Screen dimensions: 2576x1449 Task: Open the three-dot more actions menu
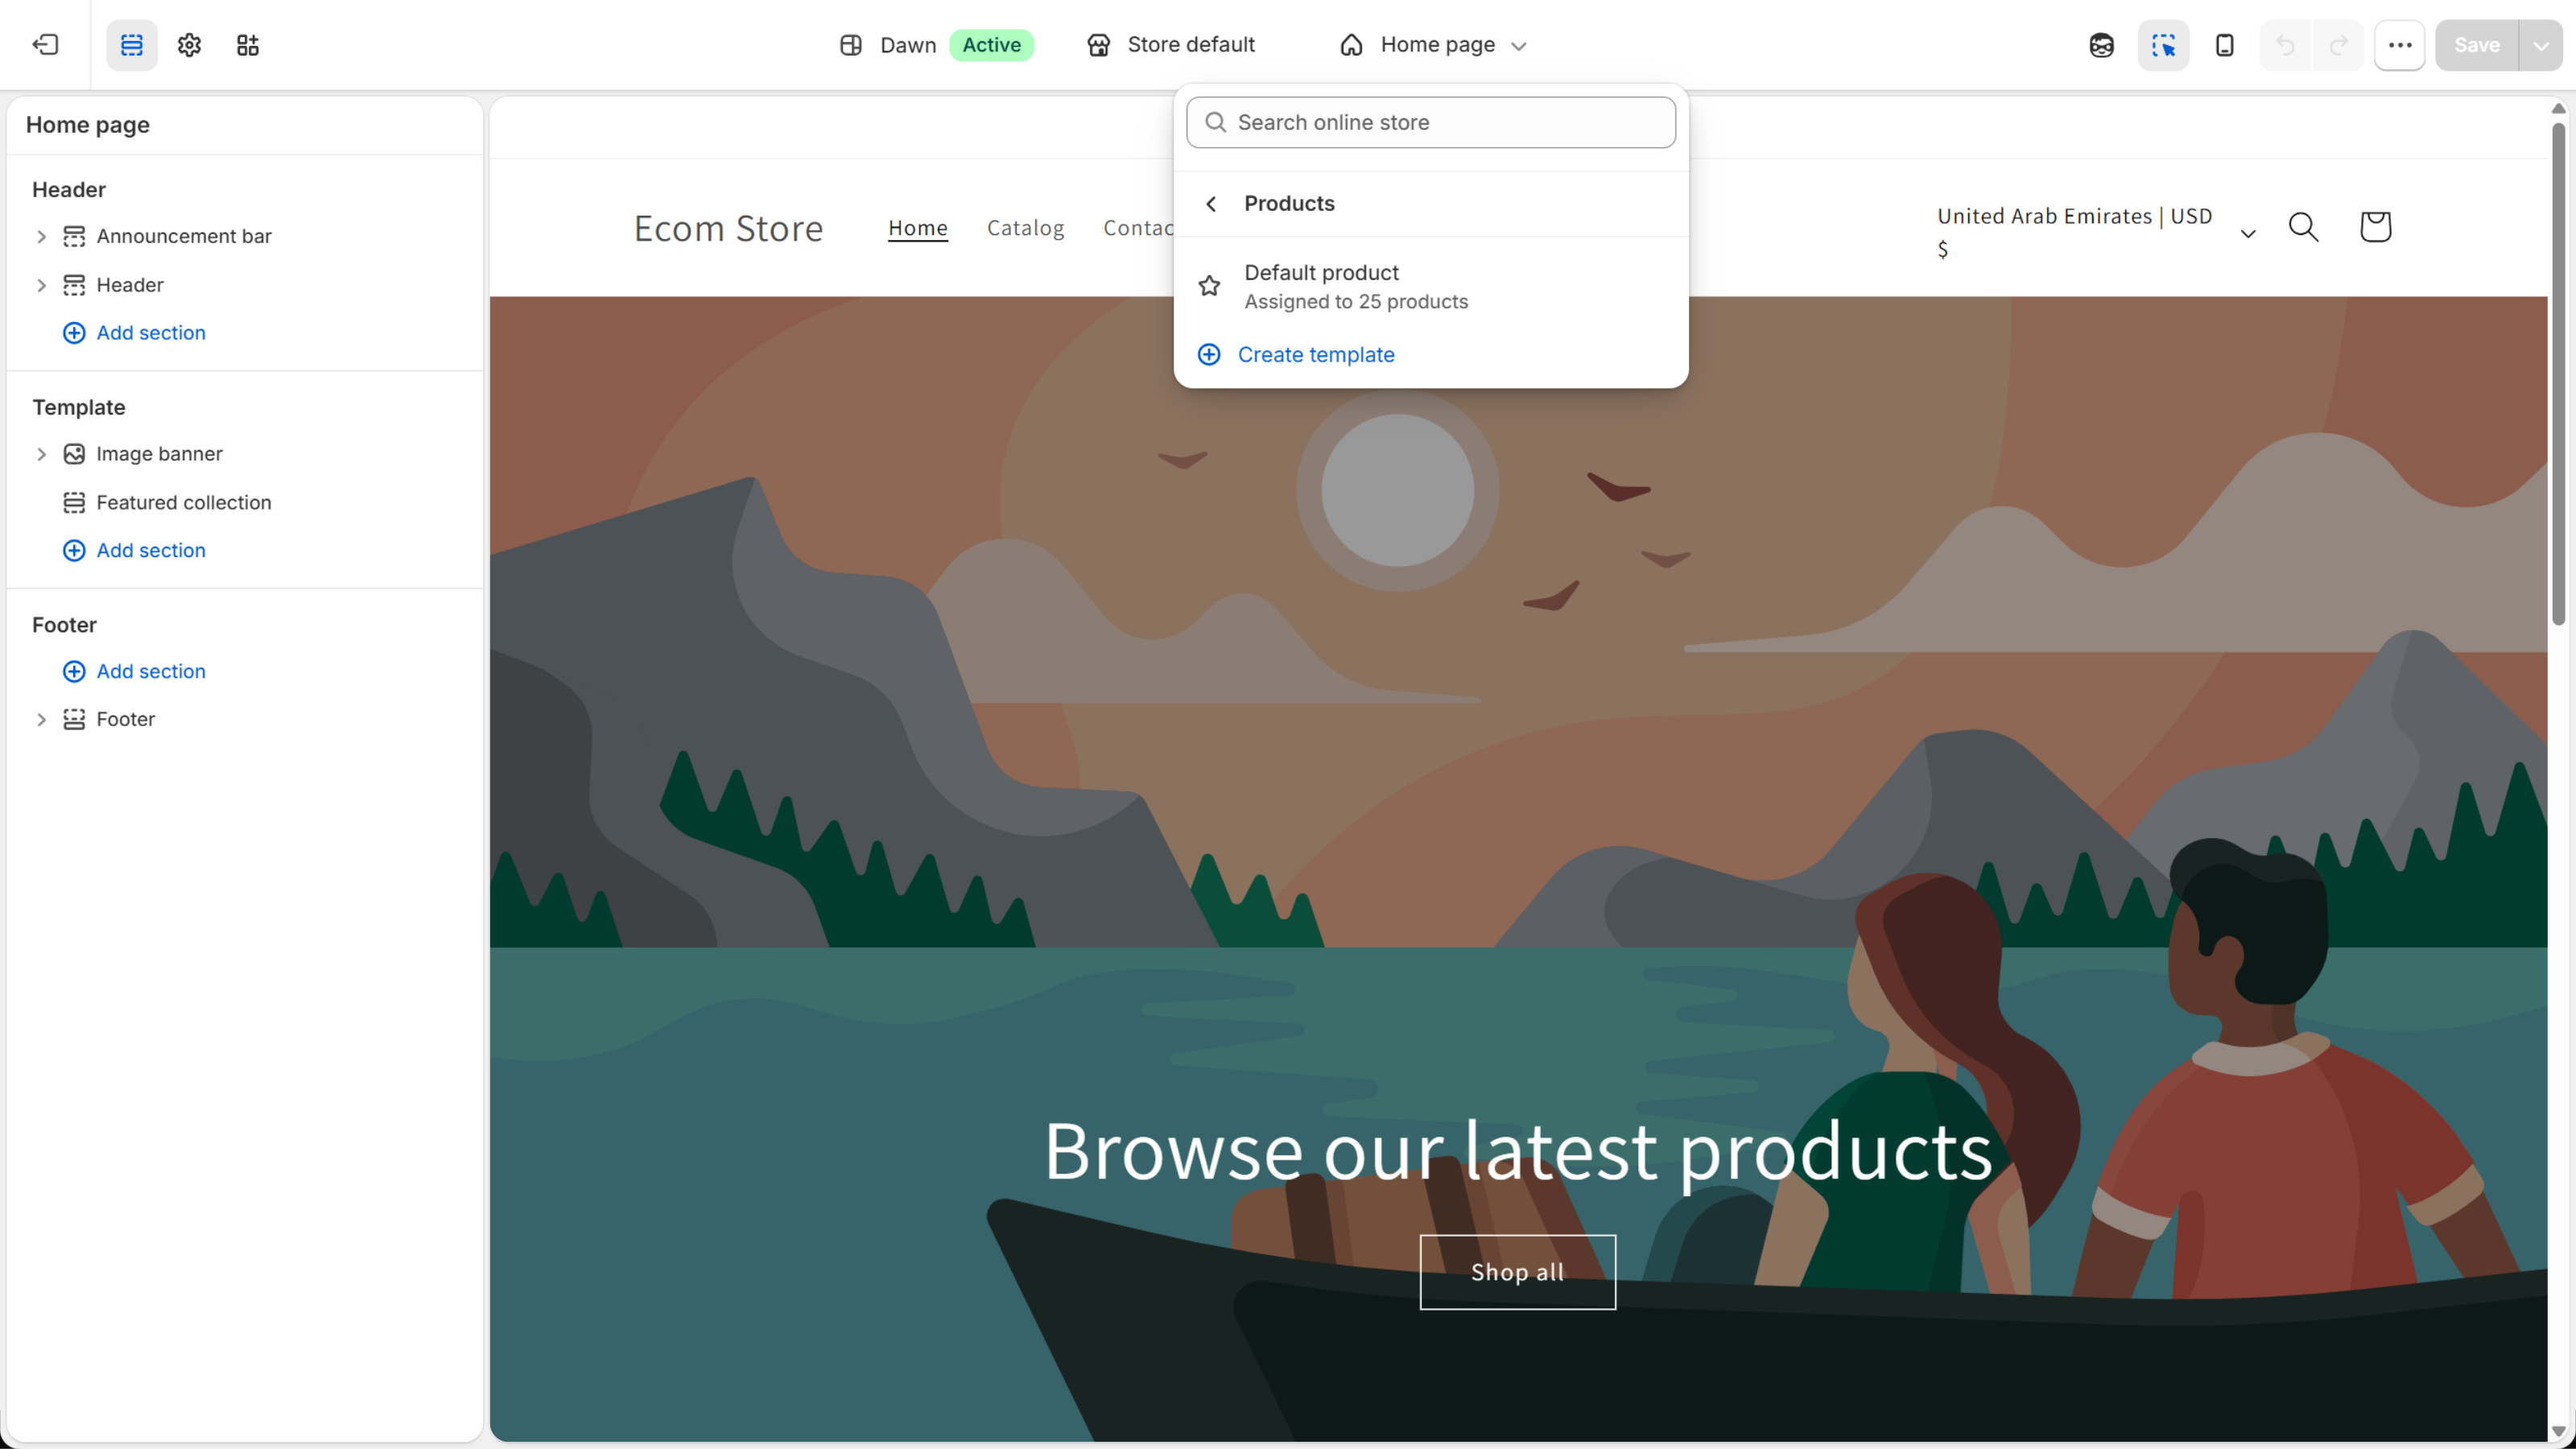pos(2400,45)
